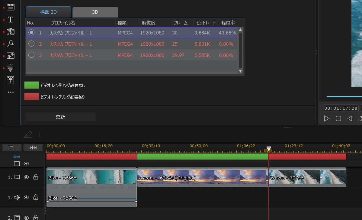This screenshot has width=362, height=220.
Task: Click the pencil edit icon above timeline
Action: point(28,134)
